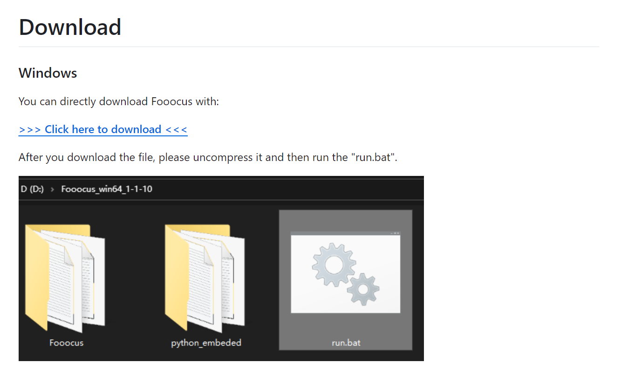
Task: Click the python_embeded folder name label
Action: point(206,343)
